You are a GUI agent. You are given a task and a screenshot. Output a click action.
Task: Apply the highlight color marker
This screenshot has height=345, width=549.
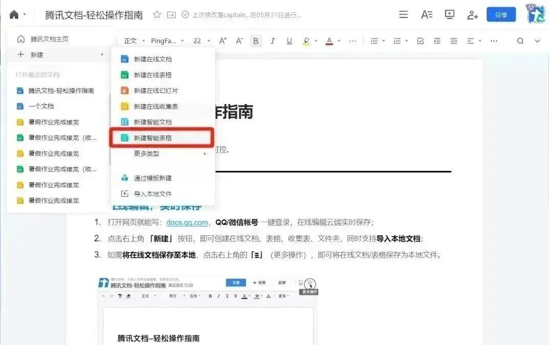(x=306, y=41)
